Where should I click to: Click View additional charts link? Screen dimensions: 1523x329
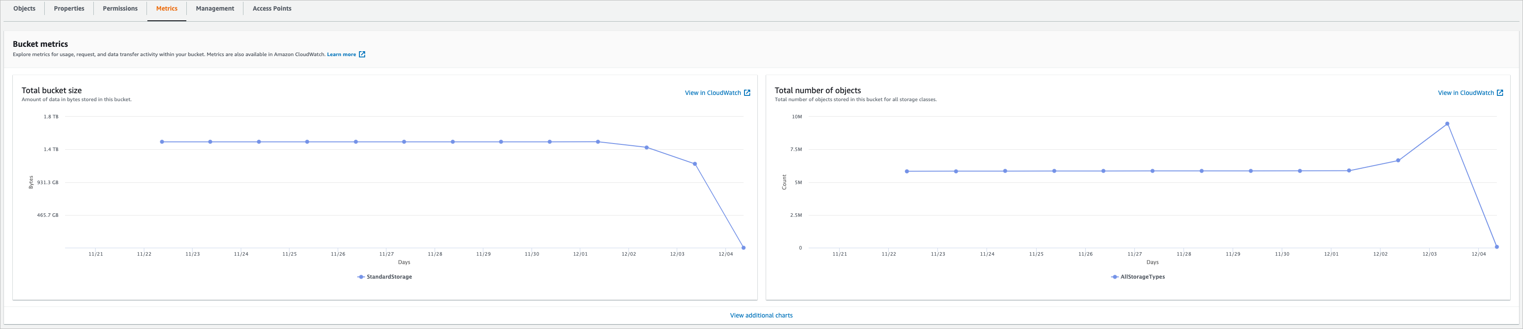(x=761, y=315)
